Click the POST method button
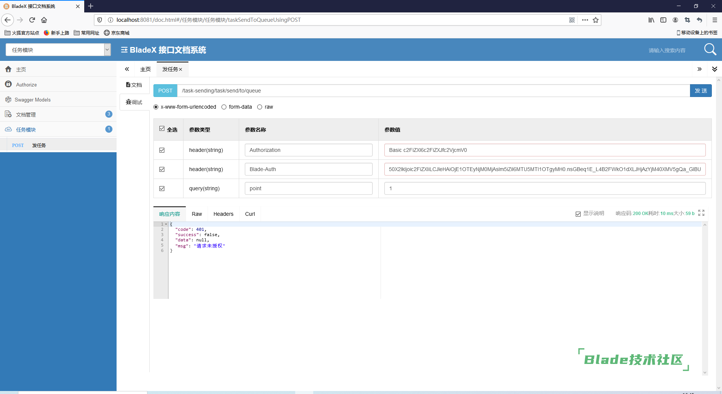Screen dimensions: 722x394 click(165, 91)
